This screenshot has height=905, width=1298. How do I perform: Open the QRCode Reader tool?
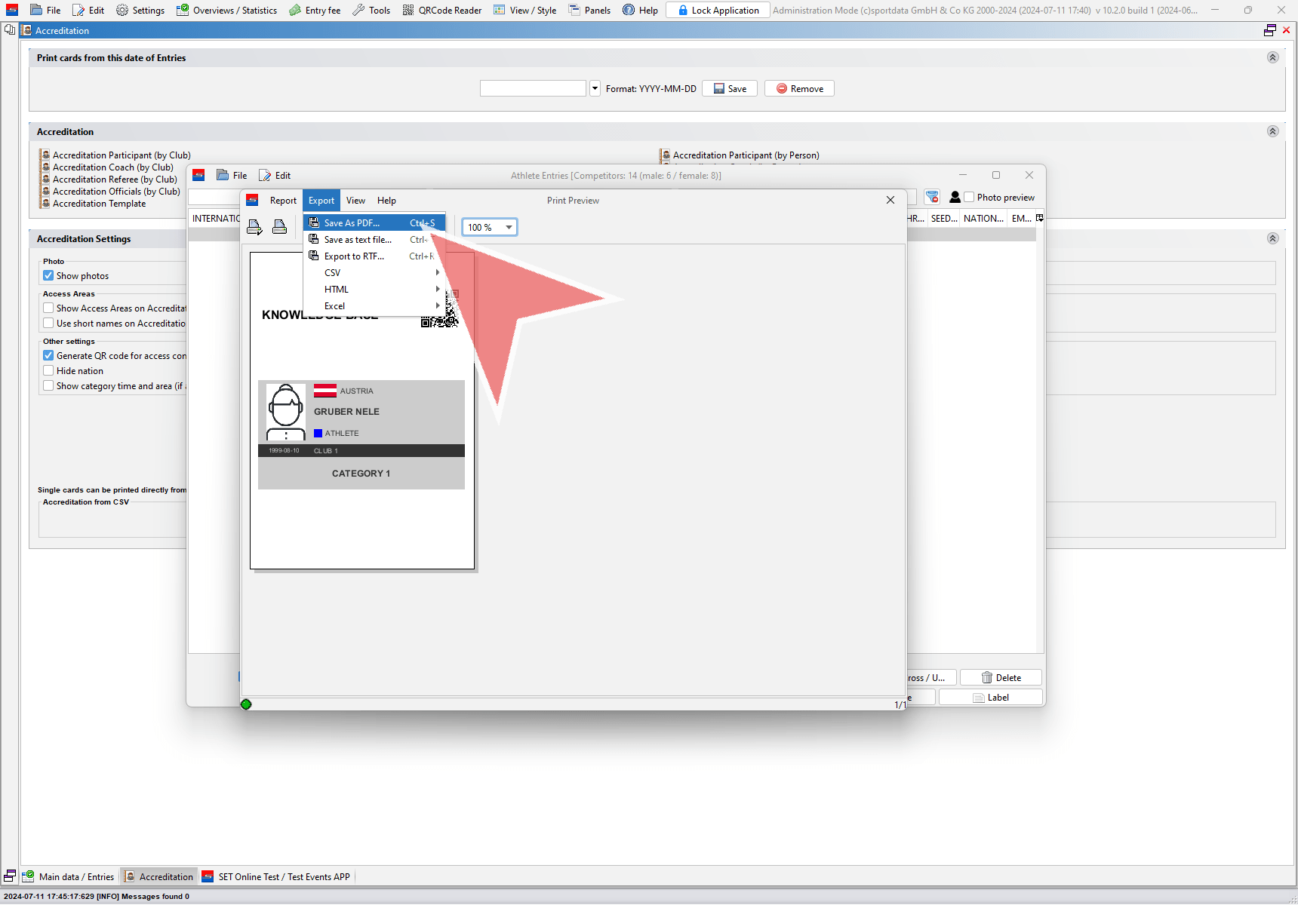[442, 10]
